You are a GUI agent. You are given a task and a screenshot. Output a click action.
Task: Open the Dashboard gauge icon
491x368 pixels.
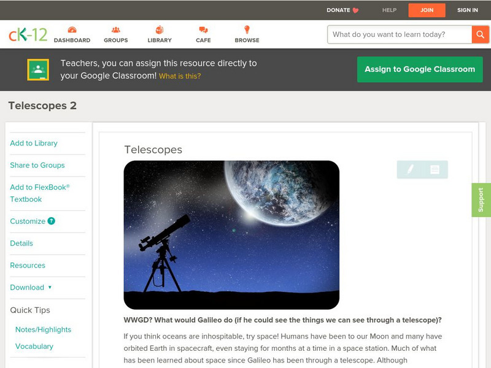(x=72, y=30)
